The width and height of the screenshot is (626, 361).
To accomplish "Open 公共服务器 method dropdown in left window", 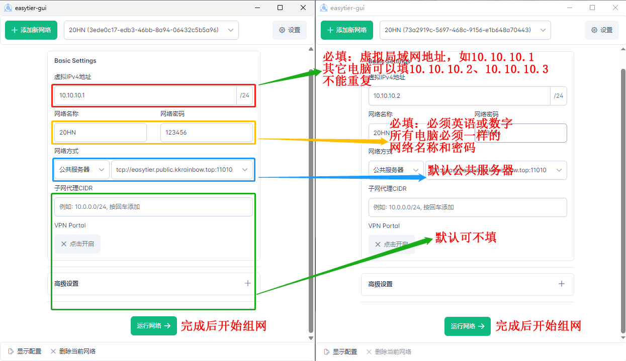I will tap(82, 170).
